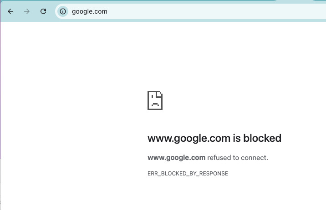Click the word "connect." in the message
Image resolution: width=326 pixels, height=210 pixels.
(x=255, y=158)
